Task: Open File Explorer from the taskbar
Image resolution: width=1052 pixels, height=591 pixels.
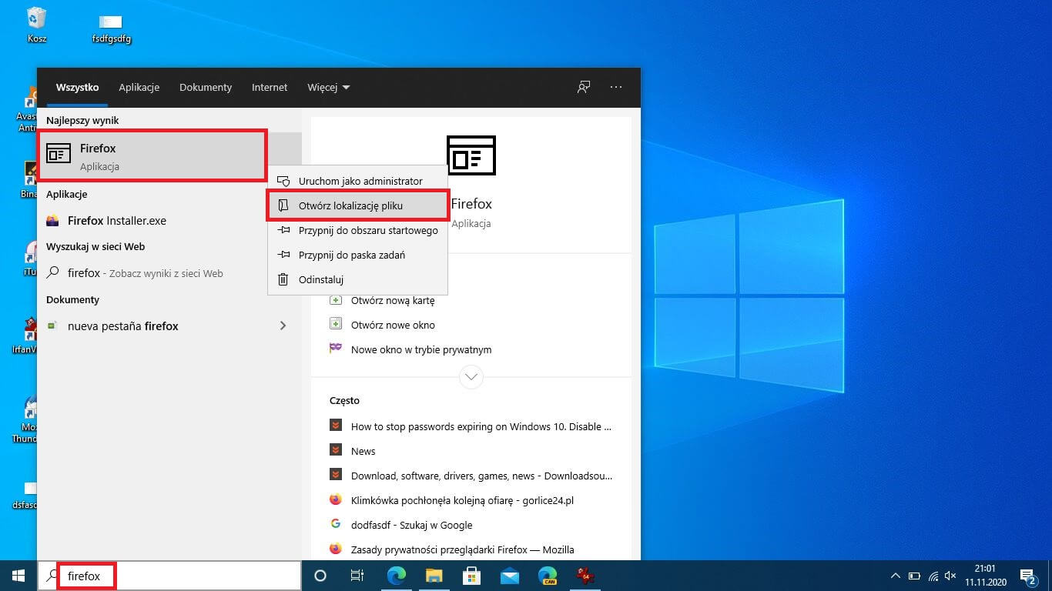Action: 434,576
